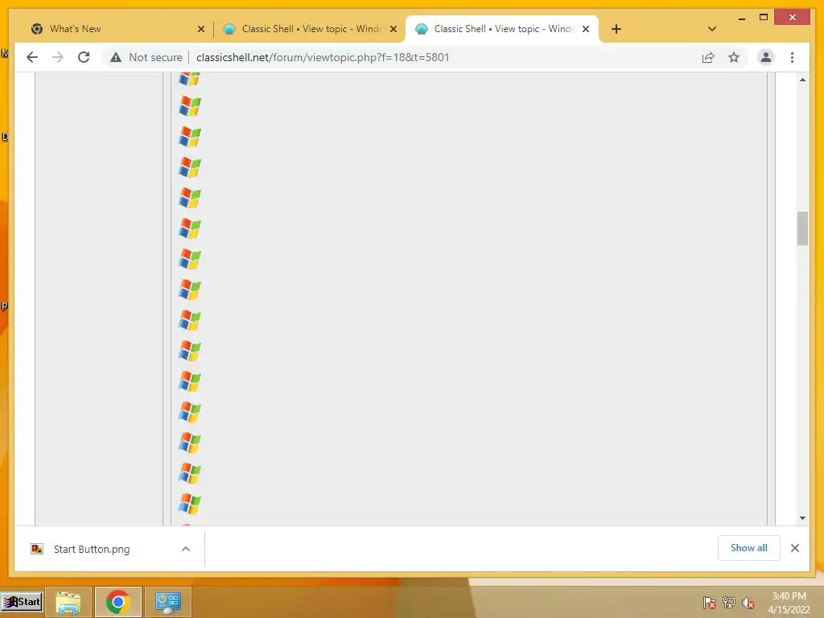Close the middle Classic Shell tab

tap(393, 29)
